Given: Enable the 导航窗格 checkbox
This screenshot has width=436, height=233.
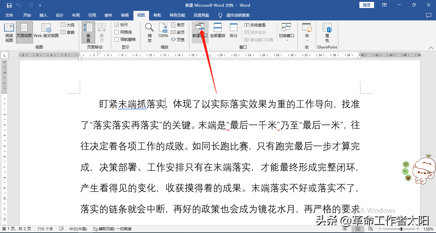Looking at the screenshot, I should point(117,40).
